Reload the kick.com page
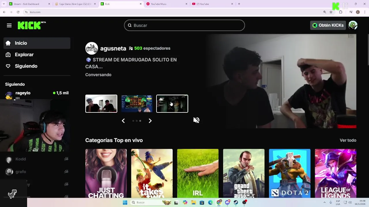This screenshot has width=369, height=207. coord(18,12)
